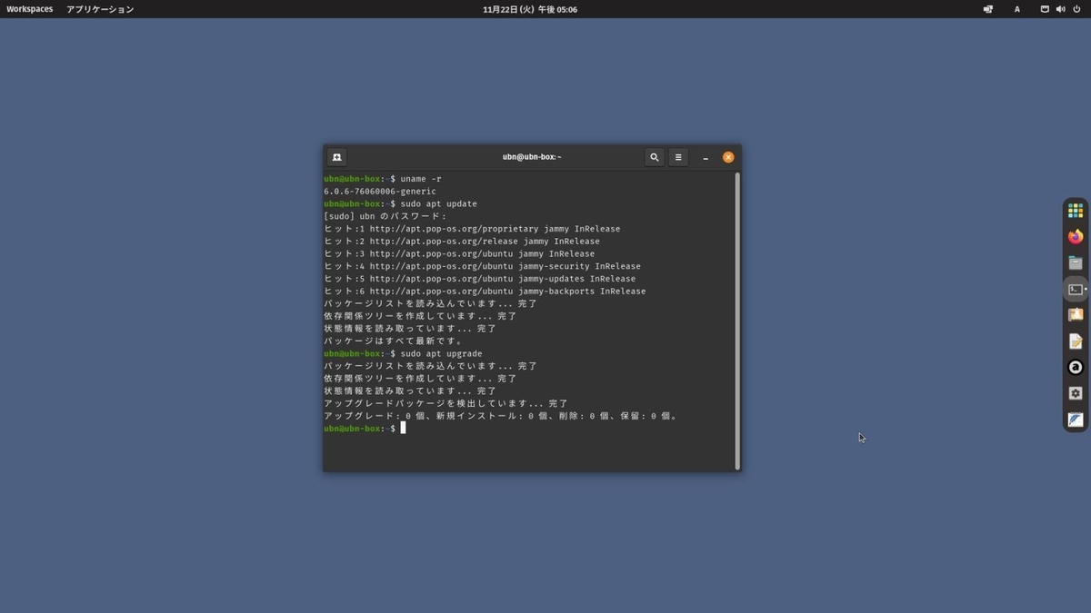Image resolution: width=1091 pixels, height=613 pixels.
Task: Open the input method 'A' indicator
Action: click(x=1017, y=9)
